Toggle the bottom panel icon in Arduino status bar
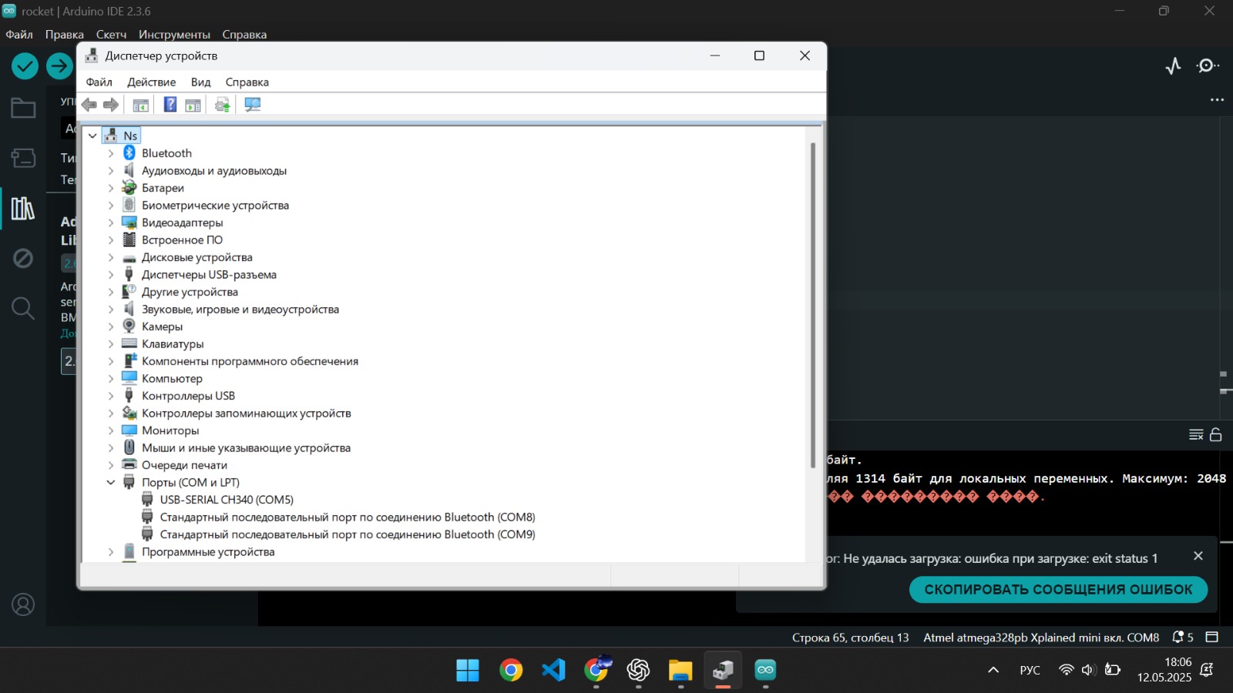The height and width of the screenshot is (693, 1233). [1211, 637]
